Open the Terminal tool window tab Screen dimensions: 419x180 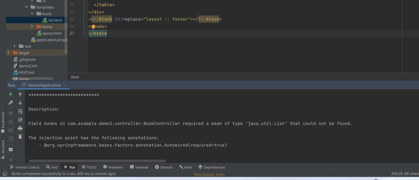point(139,167)
